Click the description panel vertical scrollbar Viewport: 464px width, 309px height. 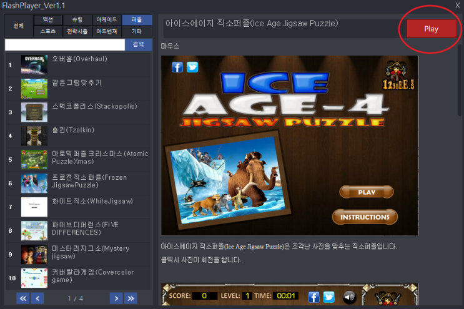click(460, 80)
